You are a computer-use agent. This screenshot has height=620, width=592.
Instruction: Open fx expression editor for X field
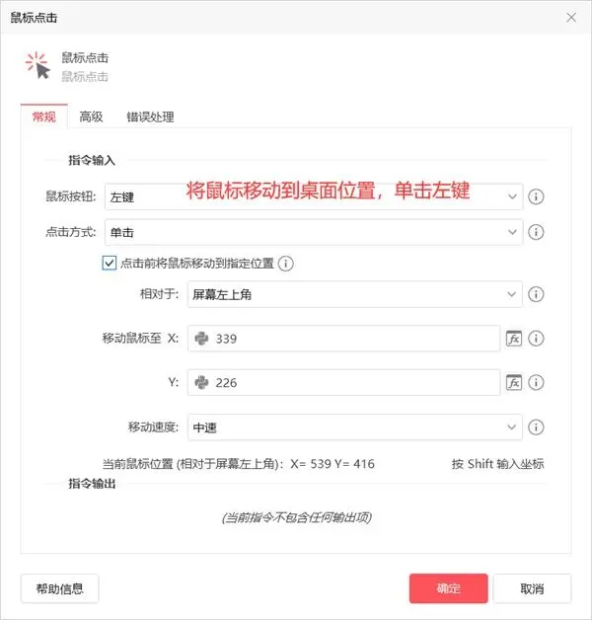[514, 339]
